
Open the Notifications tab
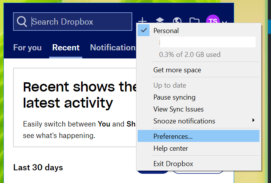coord(113,48)
